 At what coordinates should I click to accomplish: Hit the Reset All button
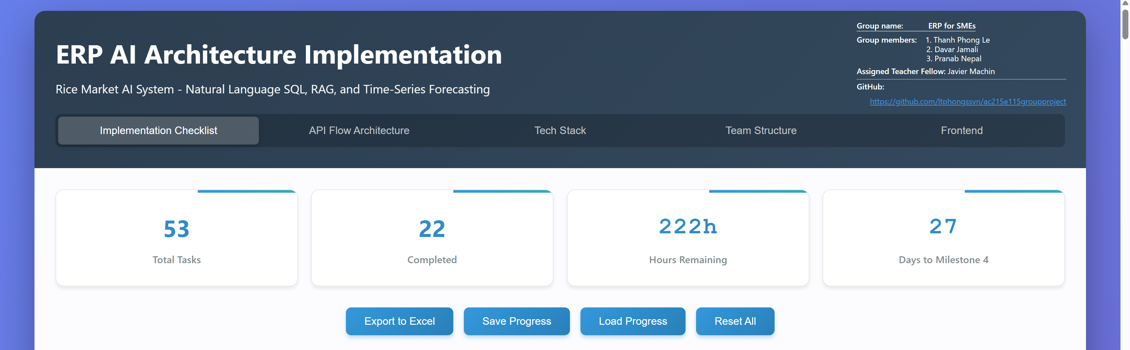tap(735, 321)
